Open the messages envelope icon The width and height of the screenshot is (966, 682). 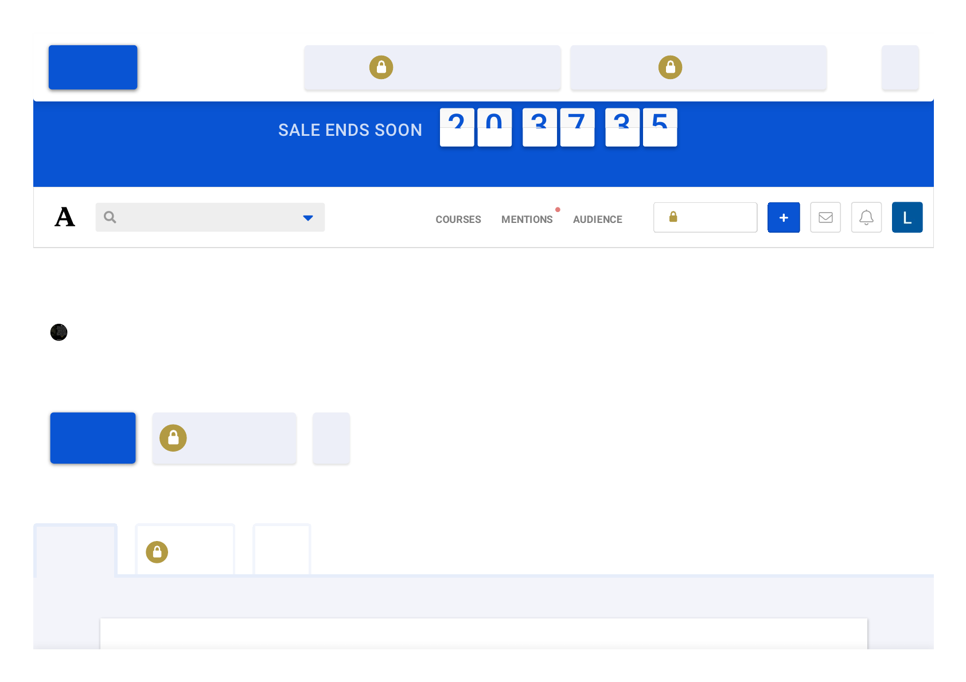tap(825, 217)
